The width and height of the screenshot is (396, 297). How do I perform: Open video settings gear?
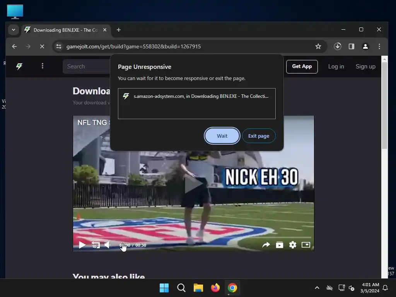pos(293,245)
